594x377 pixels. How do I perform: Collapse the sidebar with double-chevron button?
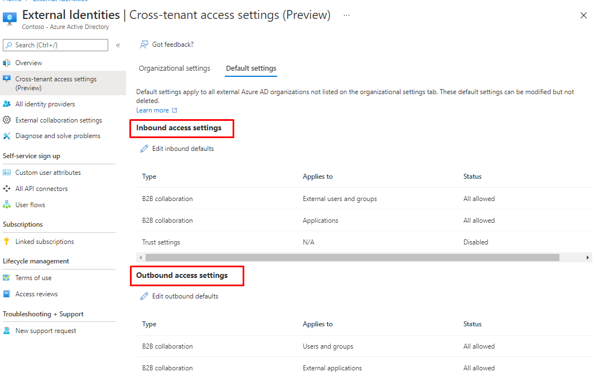pyautogui.click(x=118, y=45)
